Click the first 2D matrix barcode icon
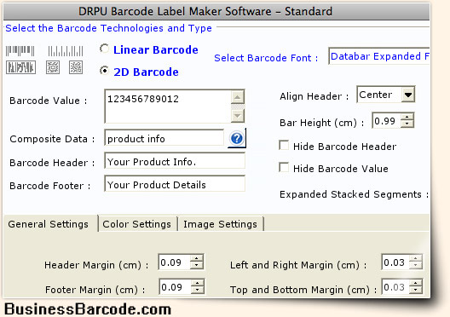Viewport: 450px width, 317px height. click(x=53, y=67)
